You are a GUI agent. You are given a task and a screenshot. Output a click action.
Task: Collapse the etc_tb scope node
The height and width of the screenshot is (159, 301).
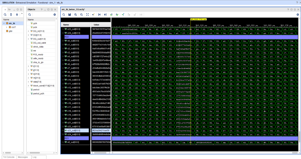coord(4,23)
